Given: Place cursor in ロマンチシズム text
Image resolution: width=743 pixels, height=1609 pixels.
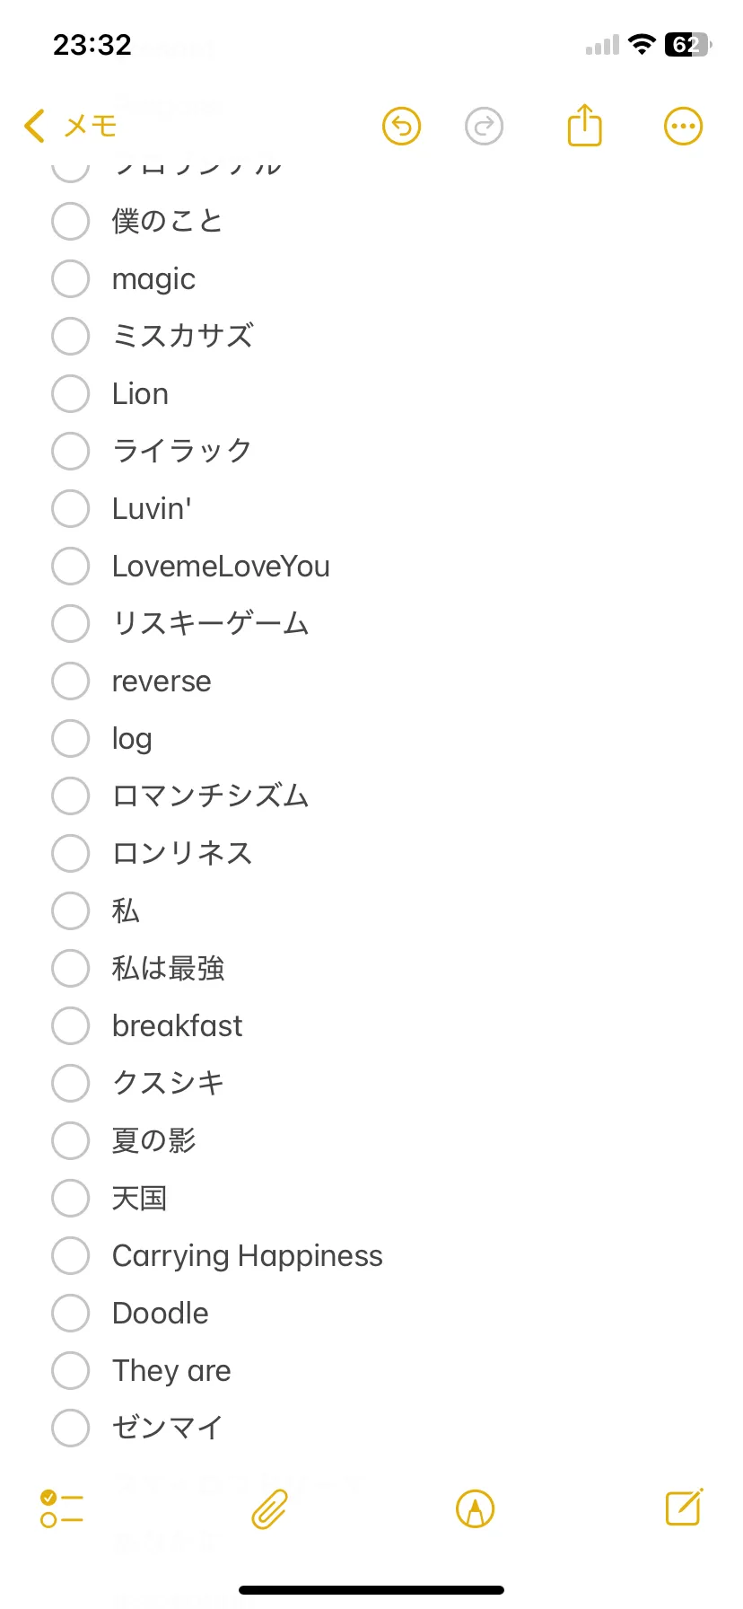Looking at the screenshot, I should [x=211, y=796].
